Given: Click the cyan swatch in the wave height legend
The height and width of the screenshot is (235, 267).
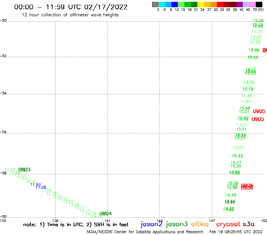Looking at the screenshot, I should (x=162, y=4).
